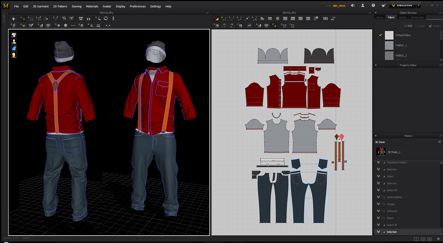Screen dimensions: 443x243
Task: Click the Assign fabric button
Action: tap(434, 26)
